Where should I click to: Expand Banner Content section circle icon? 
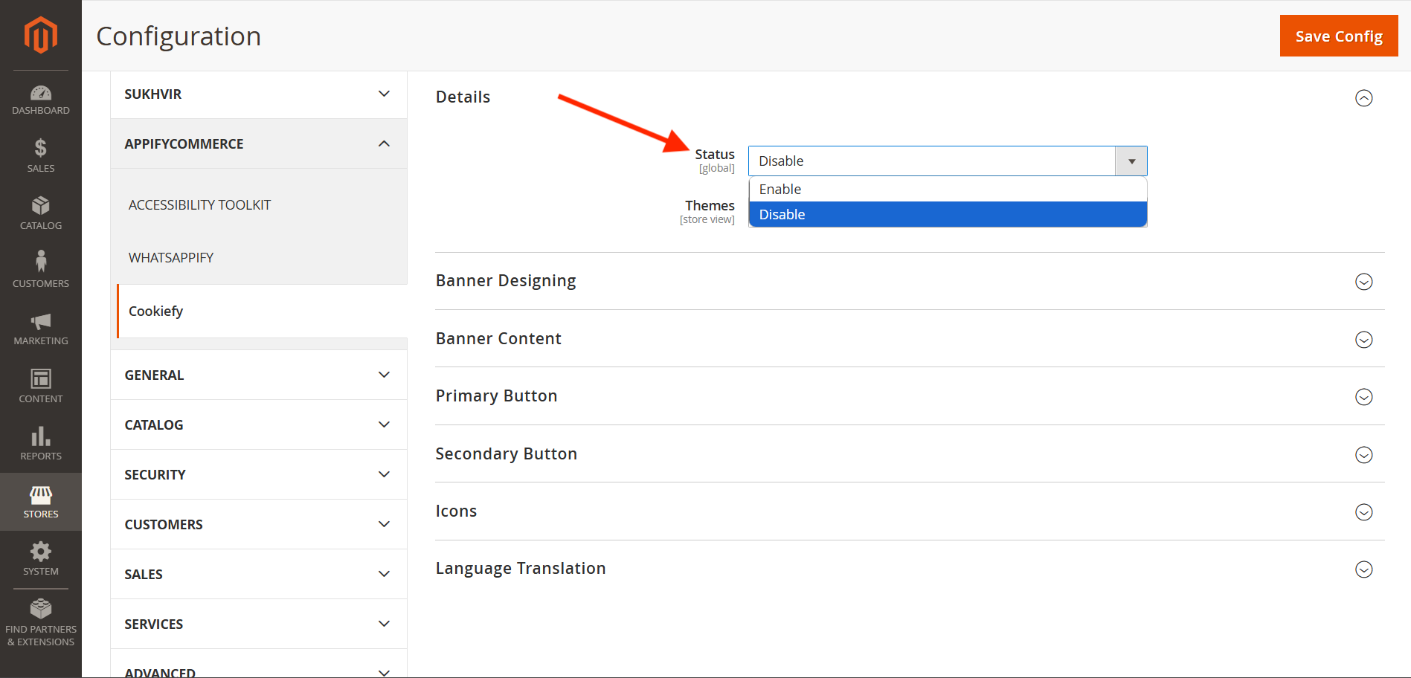tap(1363, 340)
